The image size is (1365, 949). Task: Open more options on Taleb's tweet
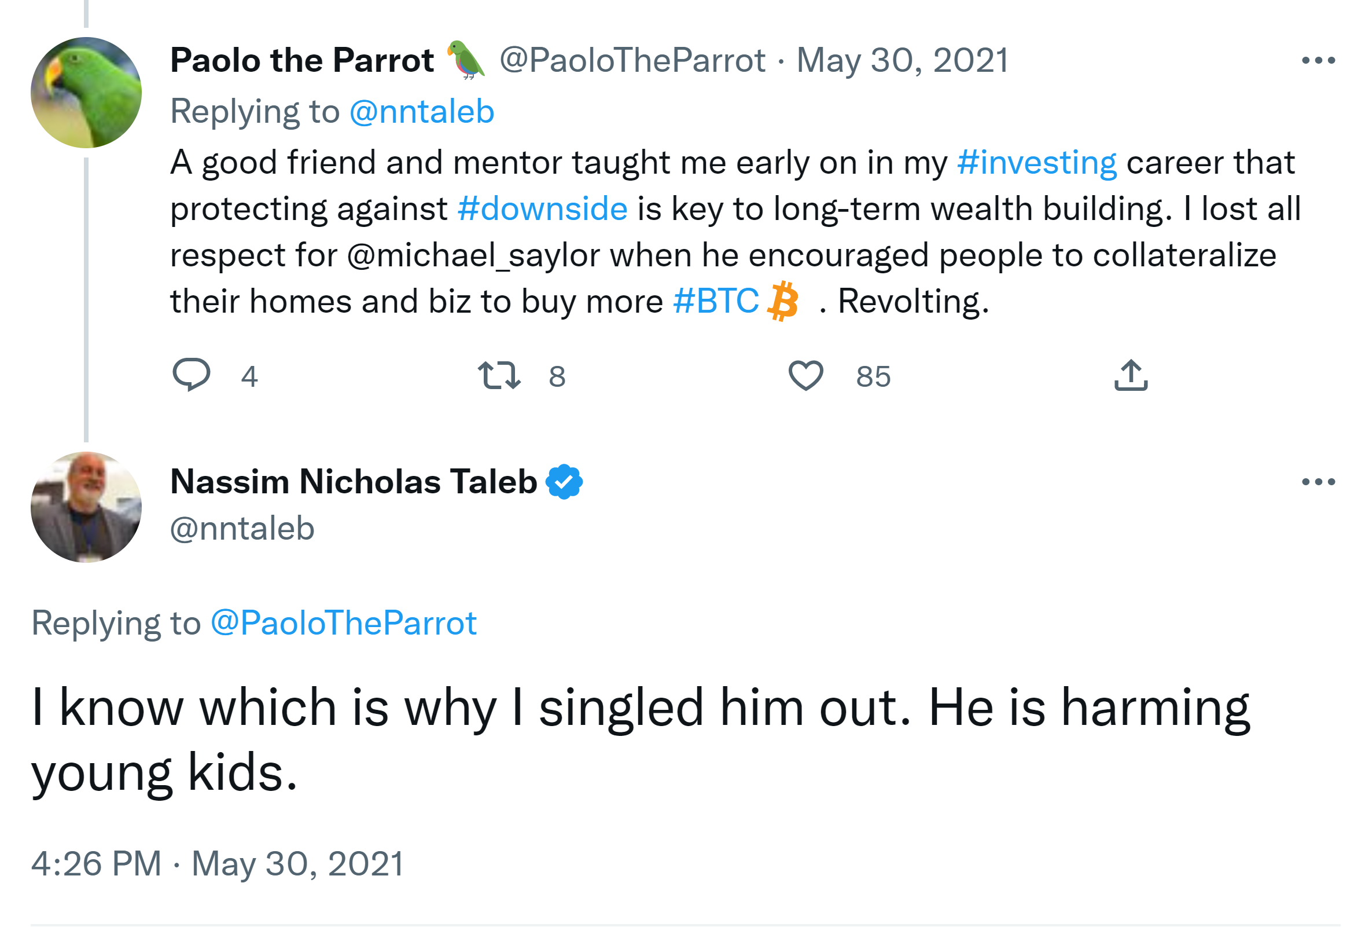click(x=1318, y=481)
